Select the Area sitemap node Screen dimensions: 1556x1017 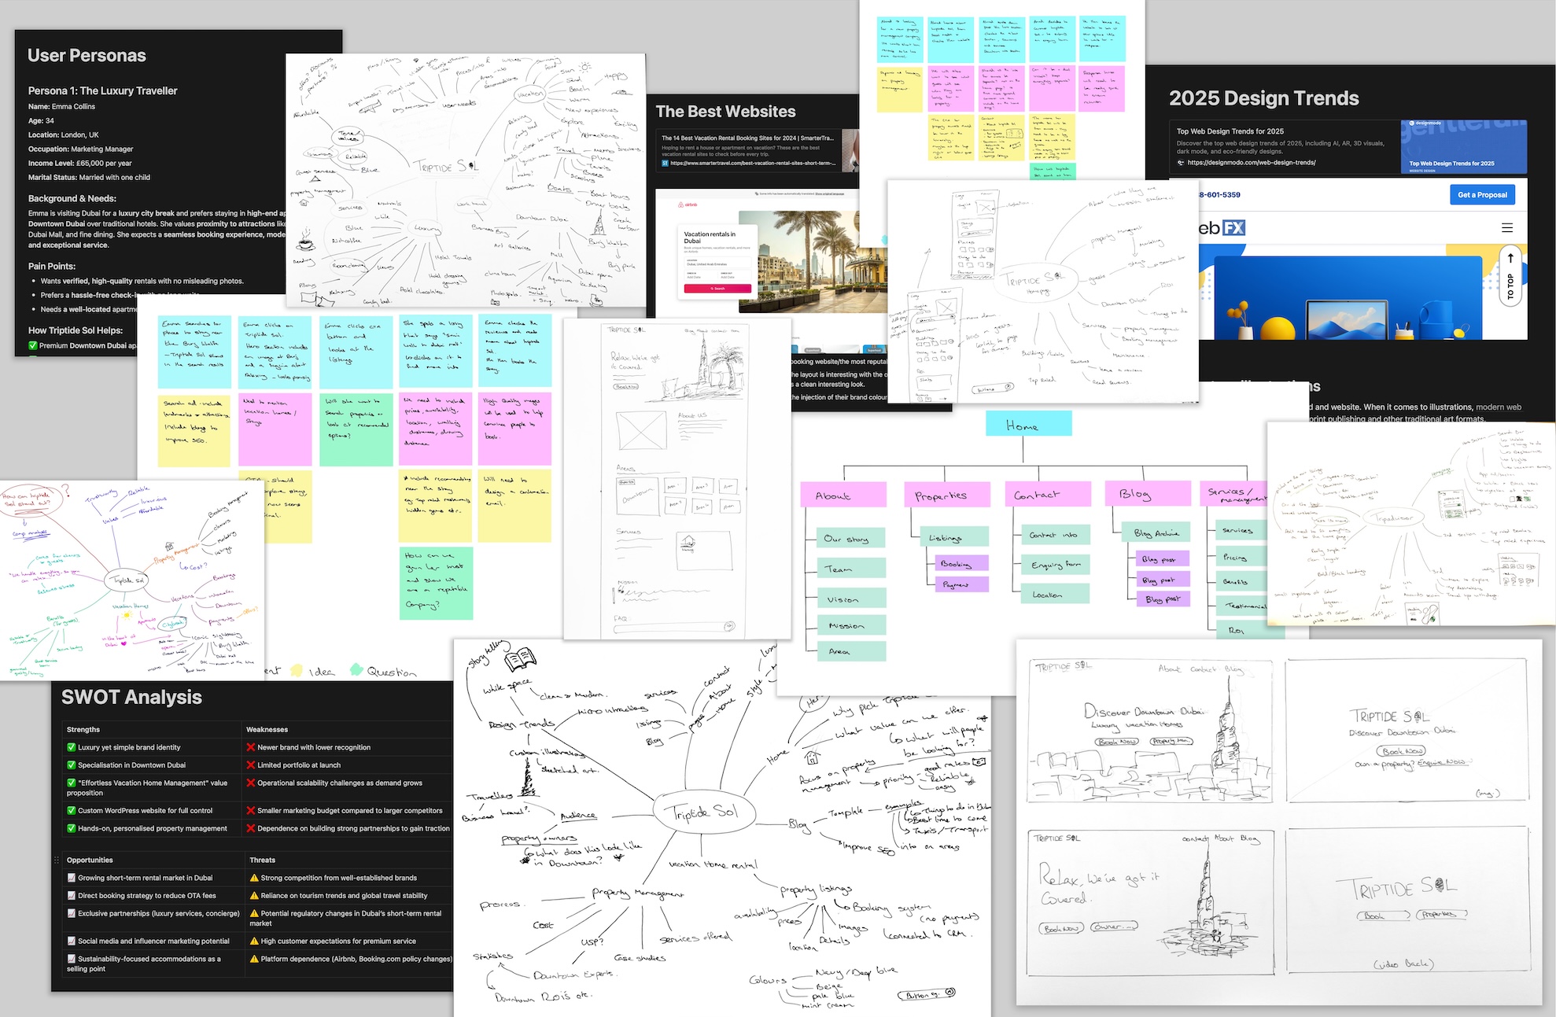click(x=850, y=650)
